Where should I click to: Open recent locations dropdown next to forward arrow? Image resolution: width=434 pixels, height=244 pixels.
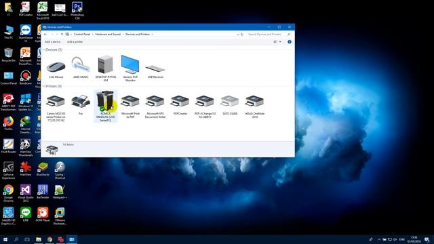[57, 35]
